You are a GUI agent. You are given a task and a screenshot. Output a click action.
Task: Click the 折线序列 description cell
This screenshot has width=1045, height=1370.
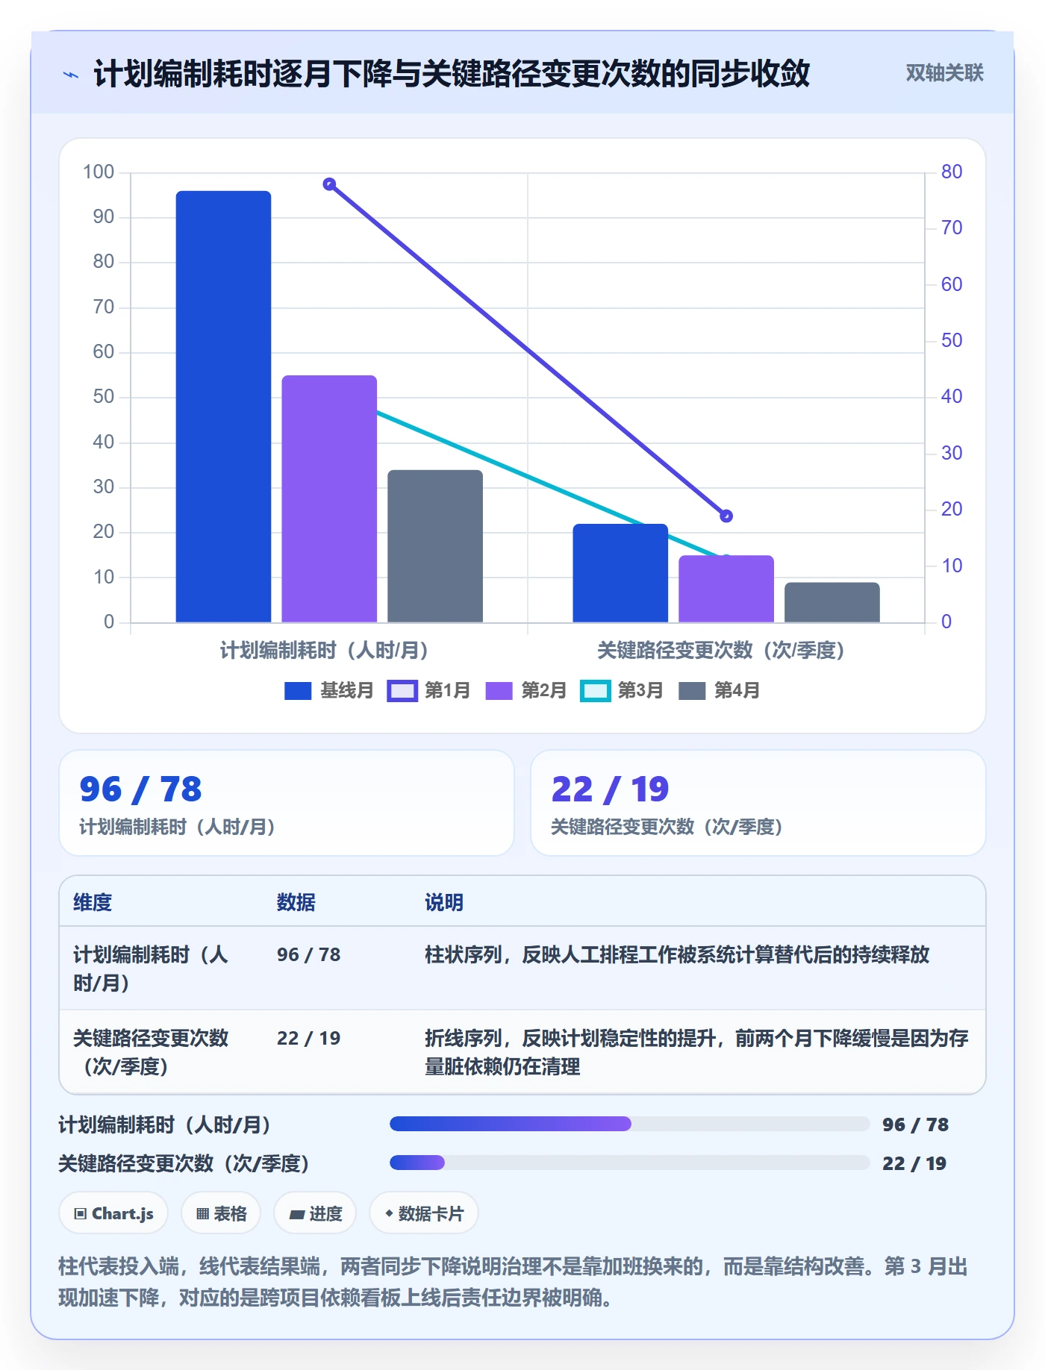(x=697, y=1052)
